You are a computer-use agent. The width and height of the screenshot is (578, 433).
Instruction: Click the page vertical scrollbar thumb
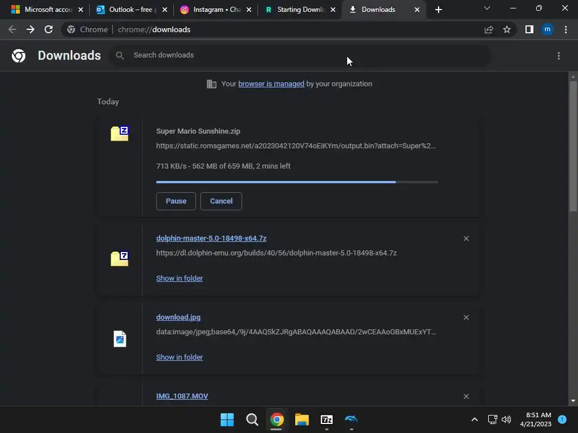click(x=573, y=146)
